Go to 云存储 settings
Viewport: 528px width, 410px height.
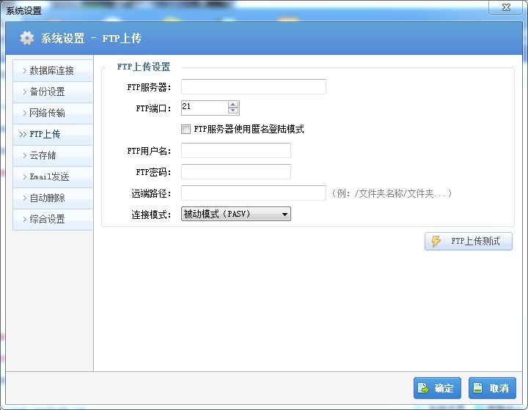53,155
